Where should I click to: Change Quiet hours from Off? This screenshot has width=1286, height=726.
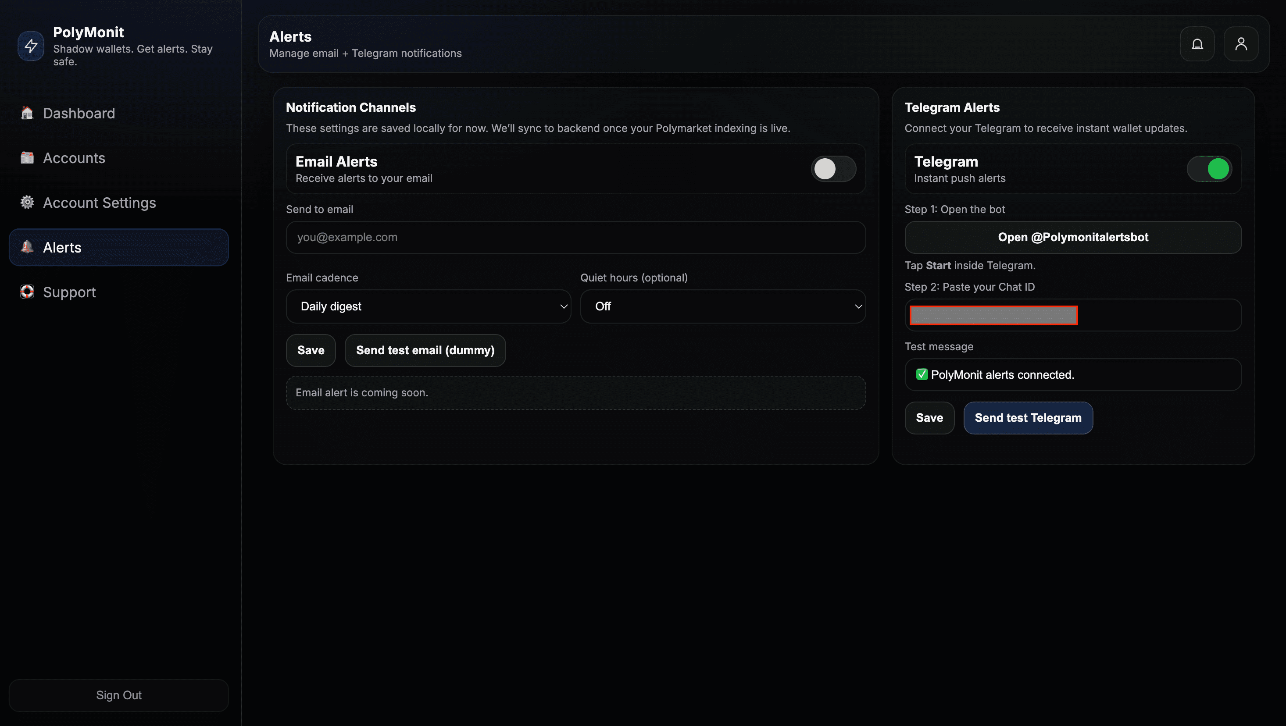click(x=722, y=306)
